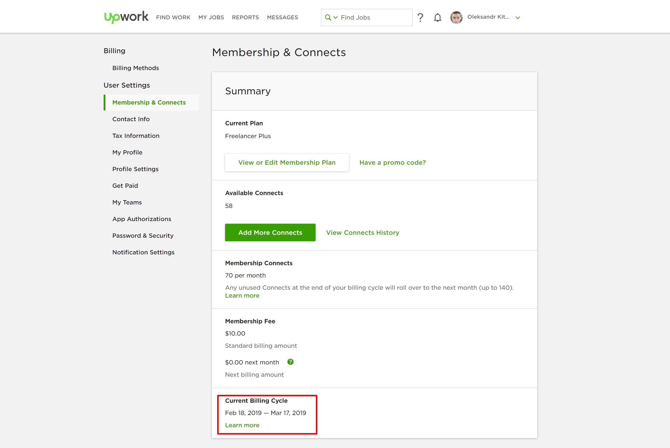Image resolution: width=670 pixels, height=448 pixels.
Task: Click the $0.00 next month text
Action: 252,362
